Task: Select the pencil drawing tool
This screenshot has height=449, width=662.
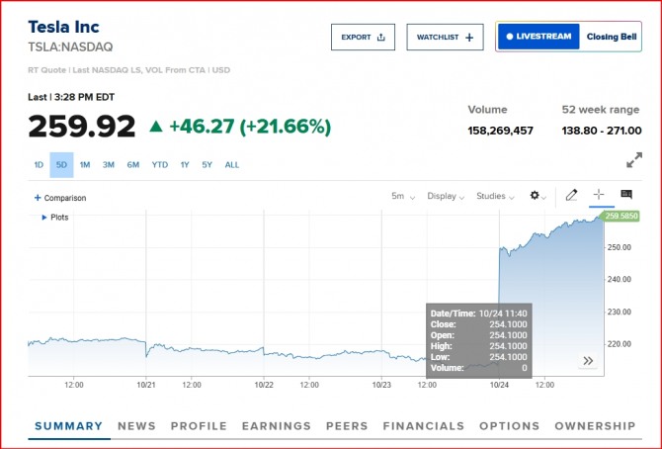Action: 571,196
